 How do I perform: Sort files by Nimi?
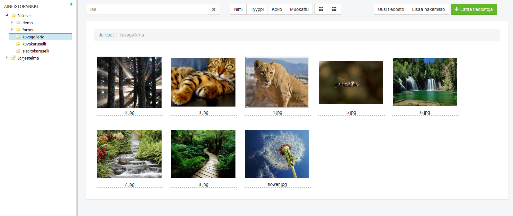(x=238, y=9)
